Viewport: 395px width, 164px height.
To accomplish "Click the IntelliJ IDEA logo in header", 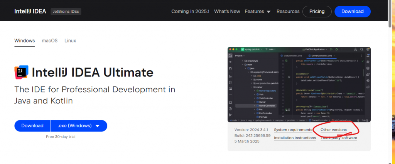I will coord(30,11).
